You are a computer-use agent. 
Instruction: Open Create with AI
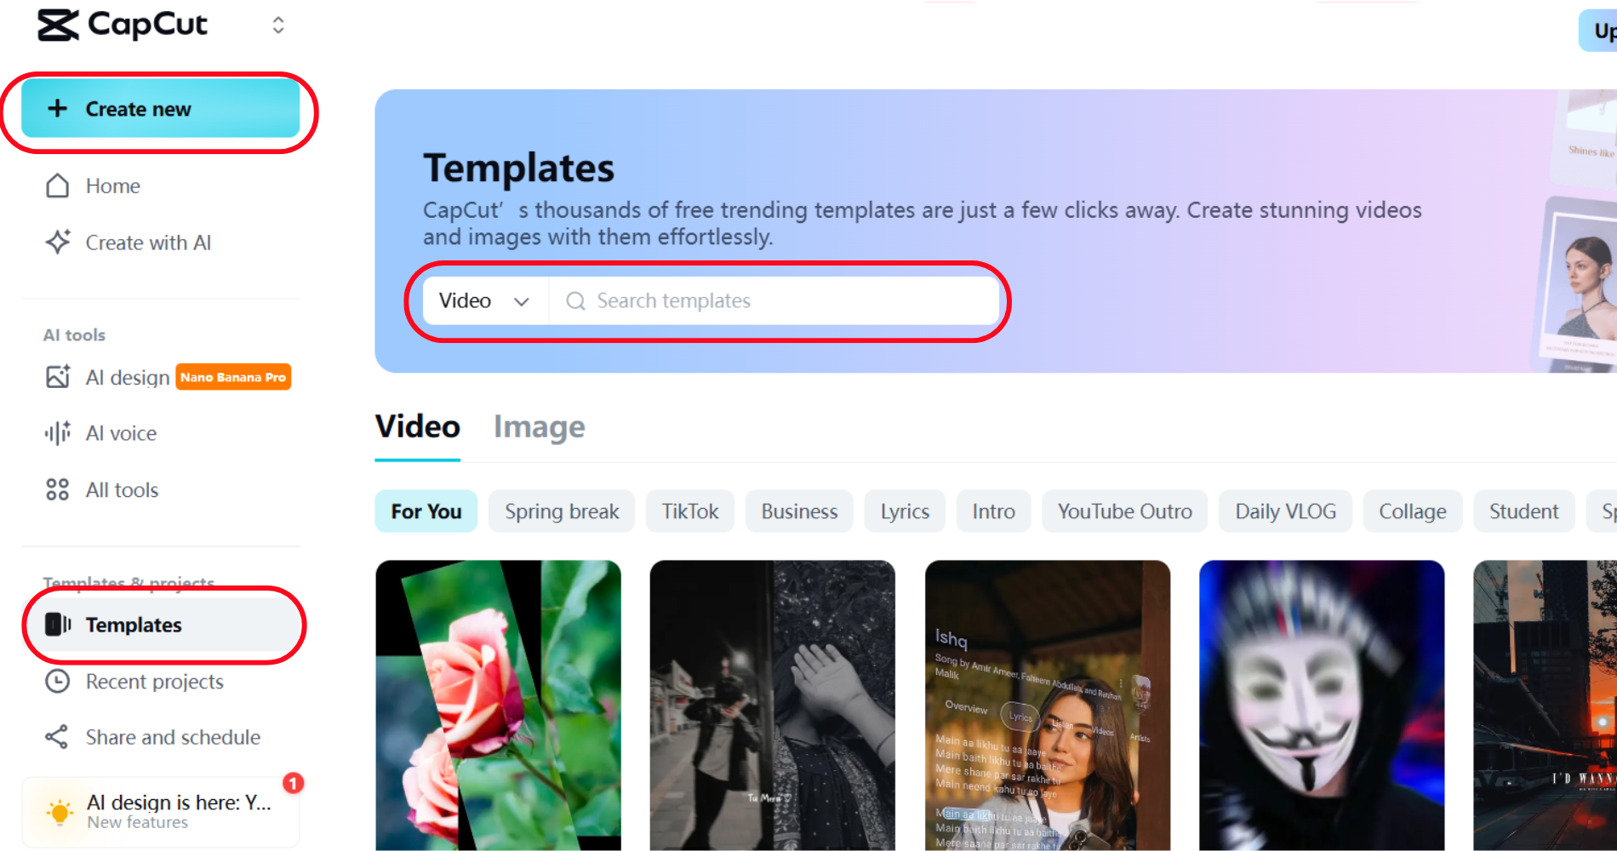pyautogui.click(x=148, y=243)
